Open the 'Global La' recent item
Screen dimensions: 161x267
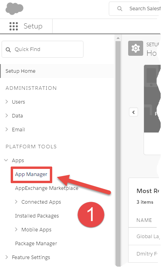click(148, 237)
